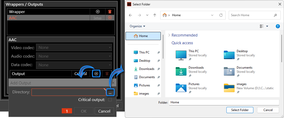The width and height of the screenshot is (284, 118).
Task: Add an output with the plus icon
Action: [96, 74]
